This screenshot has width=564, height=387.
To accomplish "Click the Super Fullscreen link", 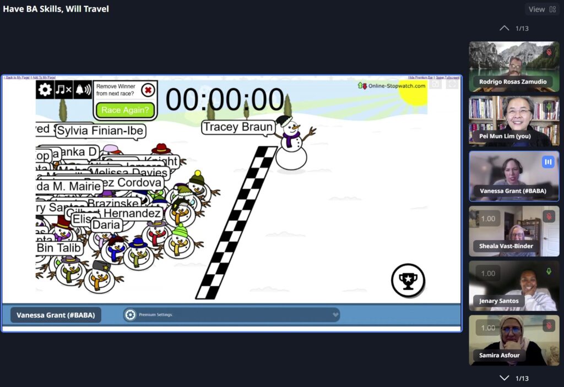I will [x=447, y=78].
